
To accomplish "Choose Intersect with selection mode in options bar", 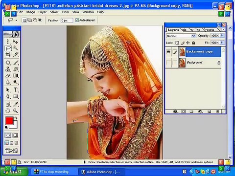I will tap(40, 20).
